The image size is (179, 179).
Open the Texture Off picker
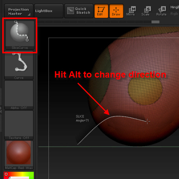click(x=19, y=125)
